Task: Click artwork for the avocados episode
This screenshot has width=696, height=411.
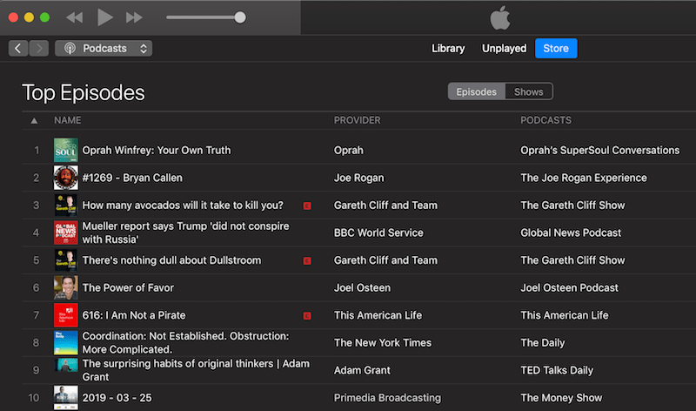Action: click(x=66, y=205)
